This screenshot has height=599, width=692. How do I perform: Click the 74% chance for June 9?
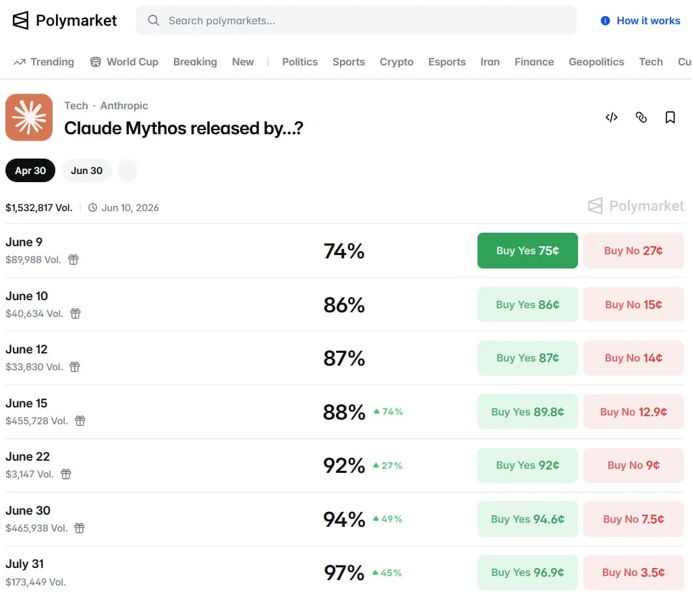344,251
